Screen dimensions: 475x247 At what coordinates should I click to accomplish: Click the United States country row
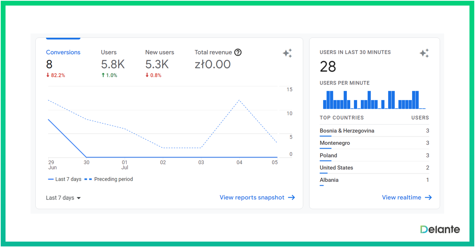coord(374,168)
